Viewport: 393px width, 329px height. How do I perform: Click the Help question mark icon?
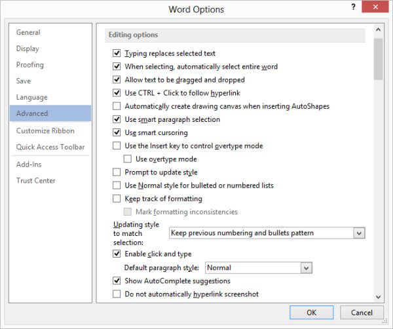point(354,7)
